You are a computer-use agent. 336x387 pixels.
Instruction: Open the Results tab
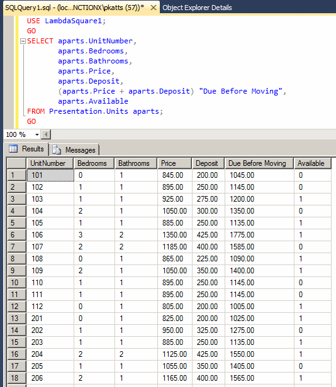pyautogui.click(x=26, y=149)
